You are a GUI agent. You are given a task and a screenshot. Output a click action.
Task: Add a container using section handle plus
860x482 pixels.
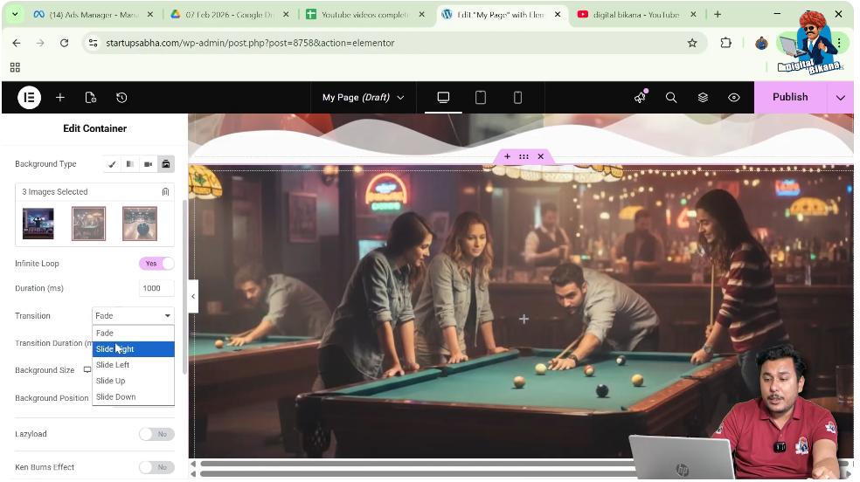pos(507,156)
